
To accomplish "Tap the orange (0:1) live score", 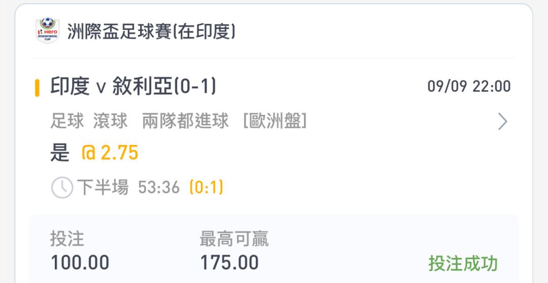I will (x=206, y=188).
